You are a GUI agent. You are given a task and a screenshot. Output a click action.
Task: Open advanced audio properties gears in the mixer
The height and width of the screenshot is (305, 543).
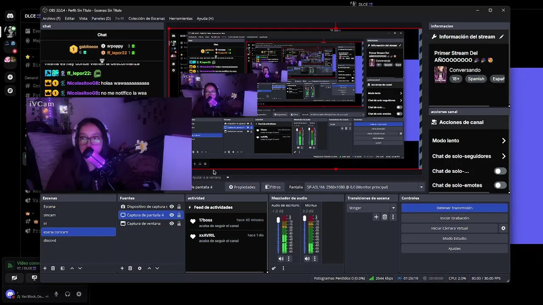pyautogui.click(x=274, y=268)
